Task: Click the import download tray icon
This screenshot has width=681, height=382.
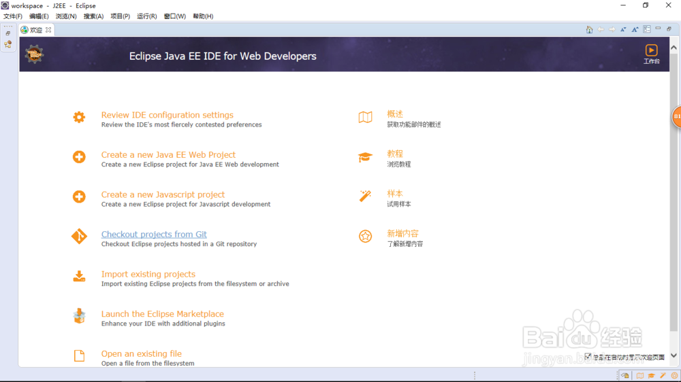Action: (x=79, y=276)
